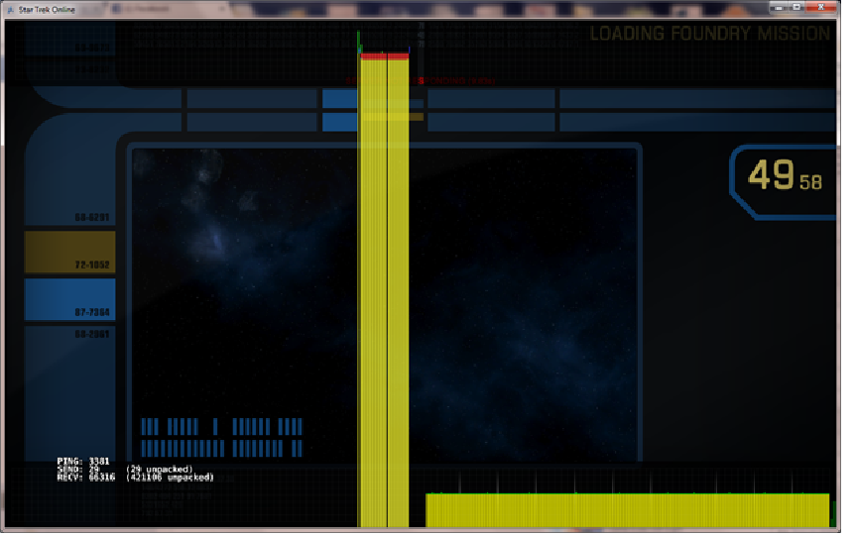Image resolution: width=857 pixels, height=535 pixels.
Task: Click the (421106 unpacked) value
Action: (170, 478)
